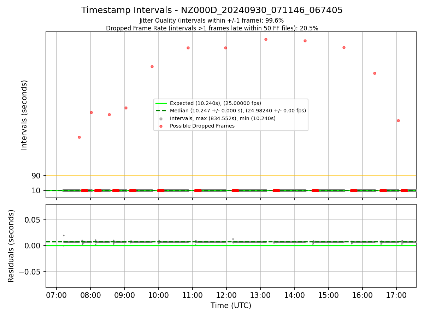Click the red dropped-frame point after 14:00
The width and height of the screenshot is (424, 318).
coord(305,41)
